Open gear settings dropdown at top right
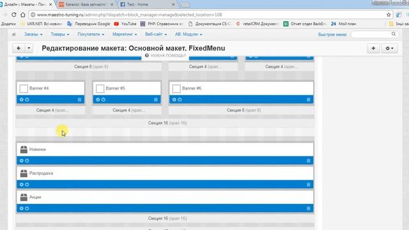The width and height of the screenshot is (409, 230). pos(389,49)
